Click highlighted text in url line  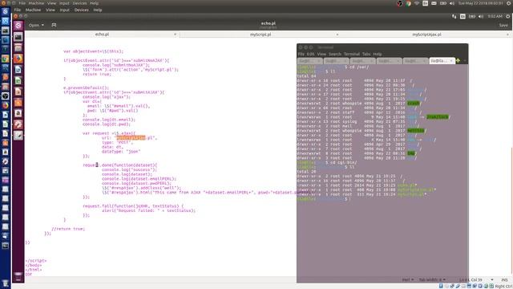pyautogui.click(x=131, y=138)
